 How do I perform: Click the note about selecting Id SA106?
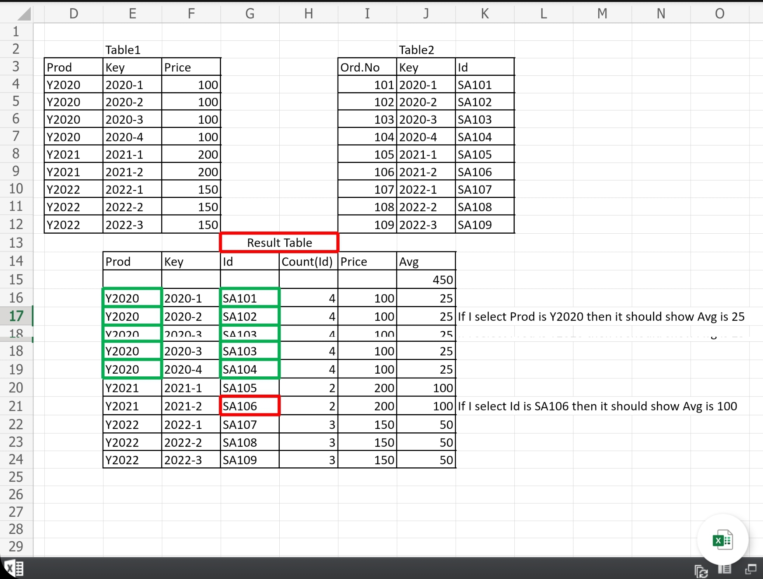[597, 406]
